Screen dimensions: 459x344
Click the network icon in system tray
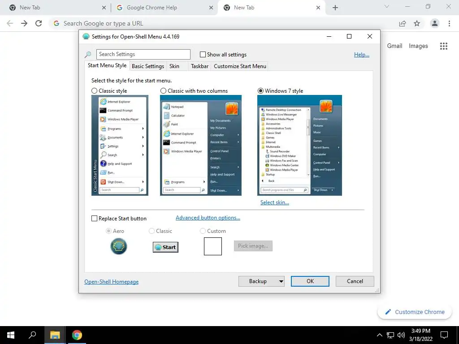tap(390, 335)
